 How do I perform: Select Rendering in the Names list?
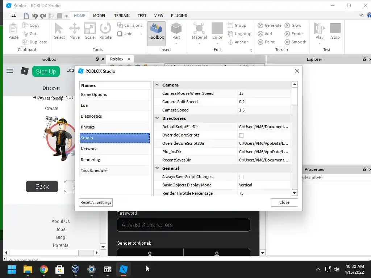pos(115,160)
